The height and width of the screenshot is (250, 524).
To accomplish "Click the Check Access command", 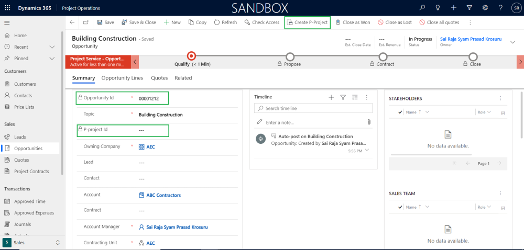I will click(261, 22).
